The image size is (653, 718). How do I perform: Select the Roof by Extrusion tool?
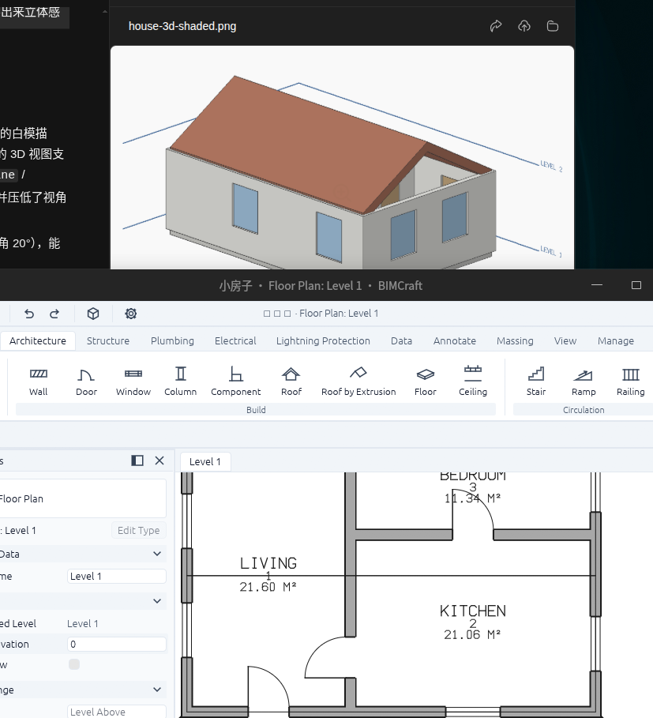tap(358, 381)
